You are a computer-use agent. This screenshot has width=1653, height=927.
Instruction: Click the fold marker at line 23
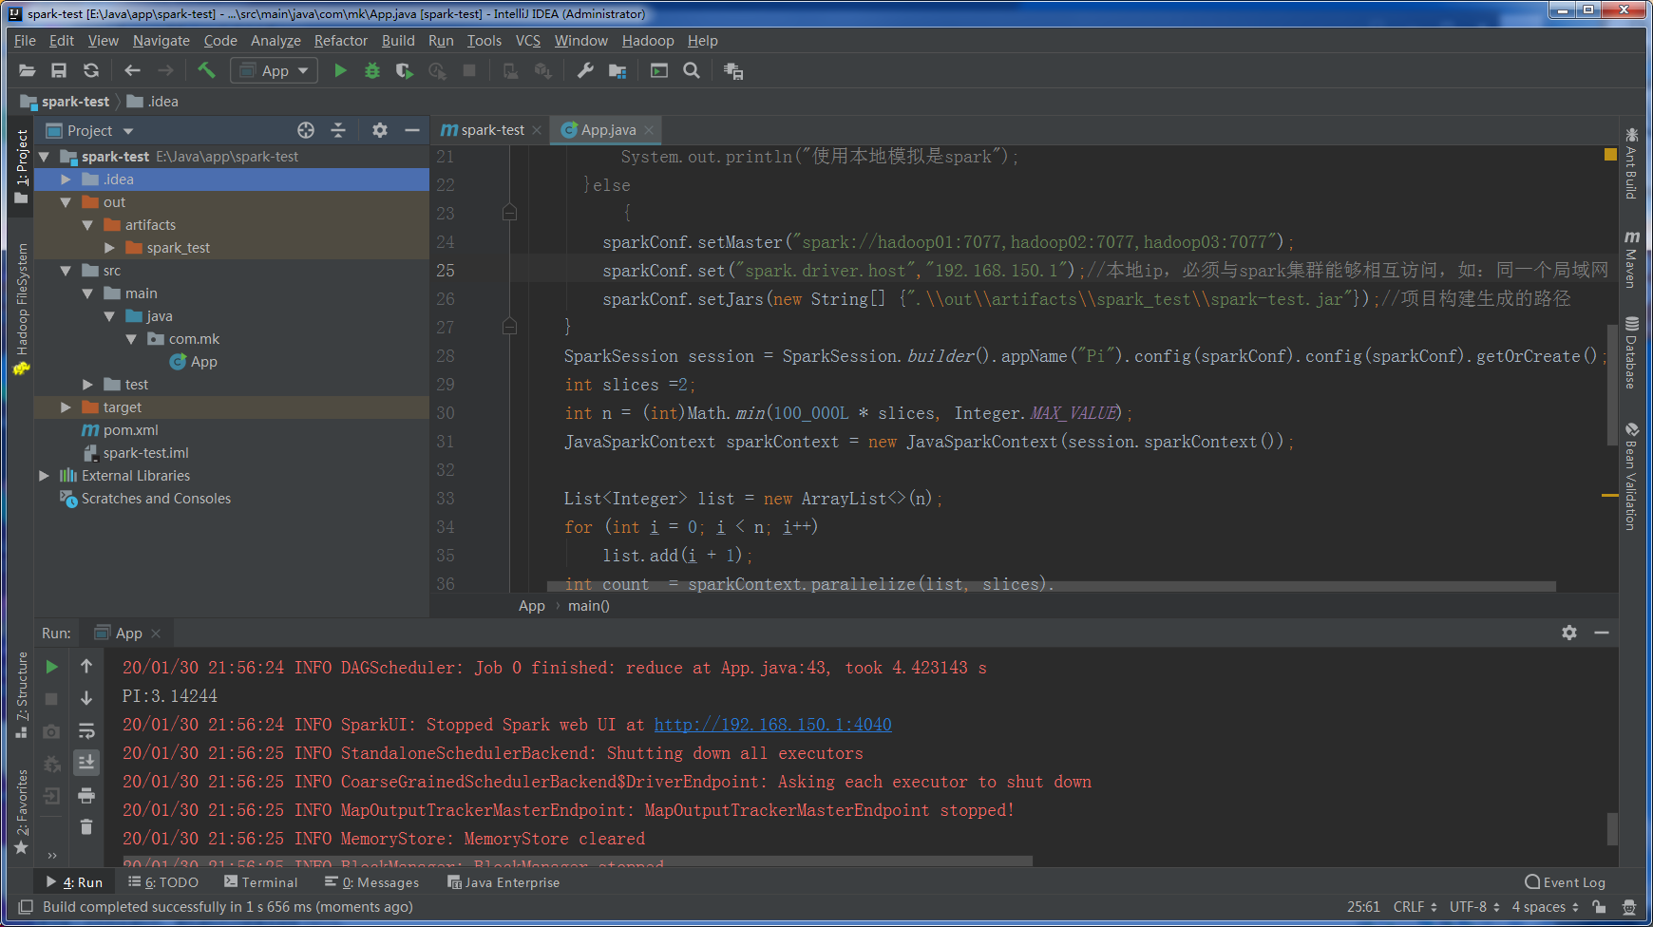509,213
